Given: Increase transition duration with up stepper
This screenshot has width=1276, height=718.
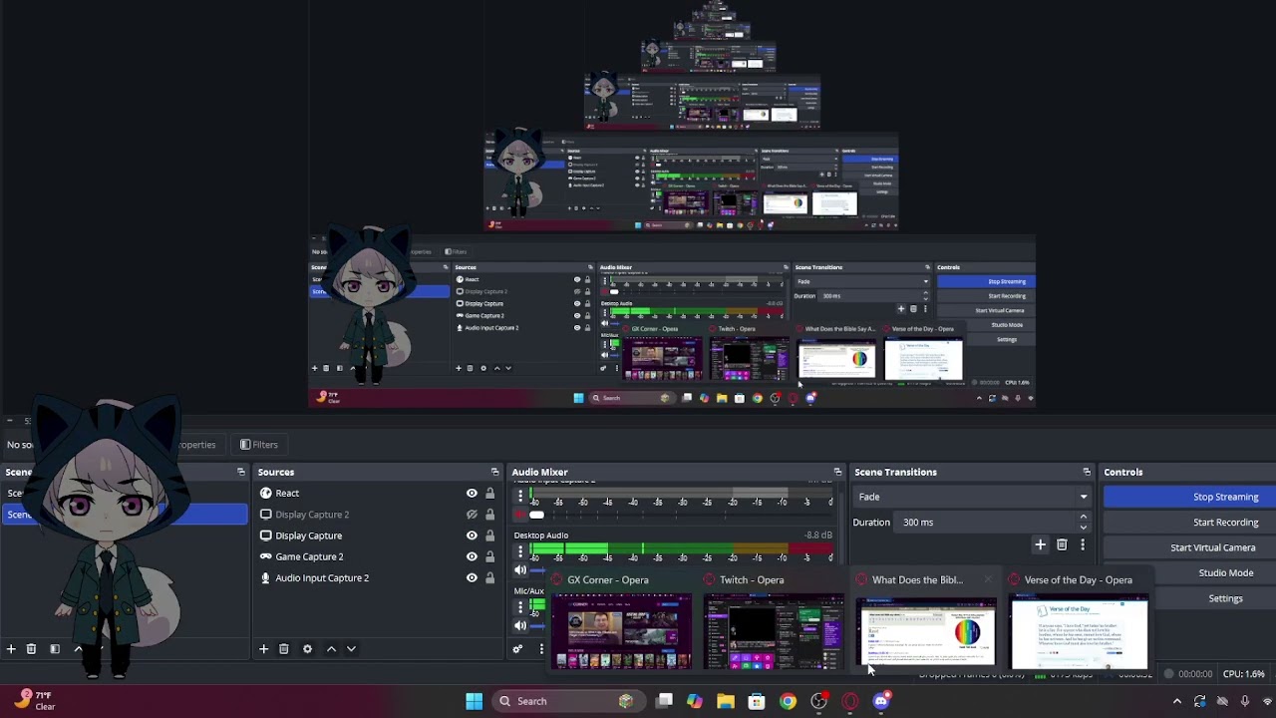Looking at the screenshot, I should coord(1083,518).
